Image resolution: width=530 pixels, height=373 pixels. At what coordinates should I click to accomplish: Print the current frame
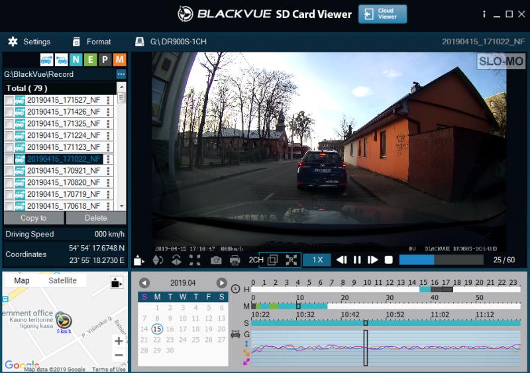click(235, 260)
